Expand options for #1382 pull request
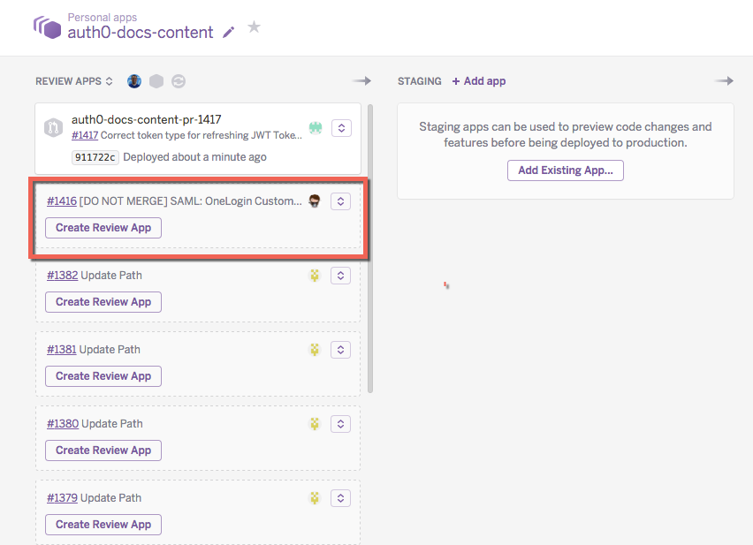753x545 pixels. [340, 276]
